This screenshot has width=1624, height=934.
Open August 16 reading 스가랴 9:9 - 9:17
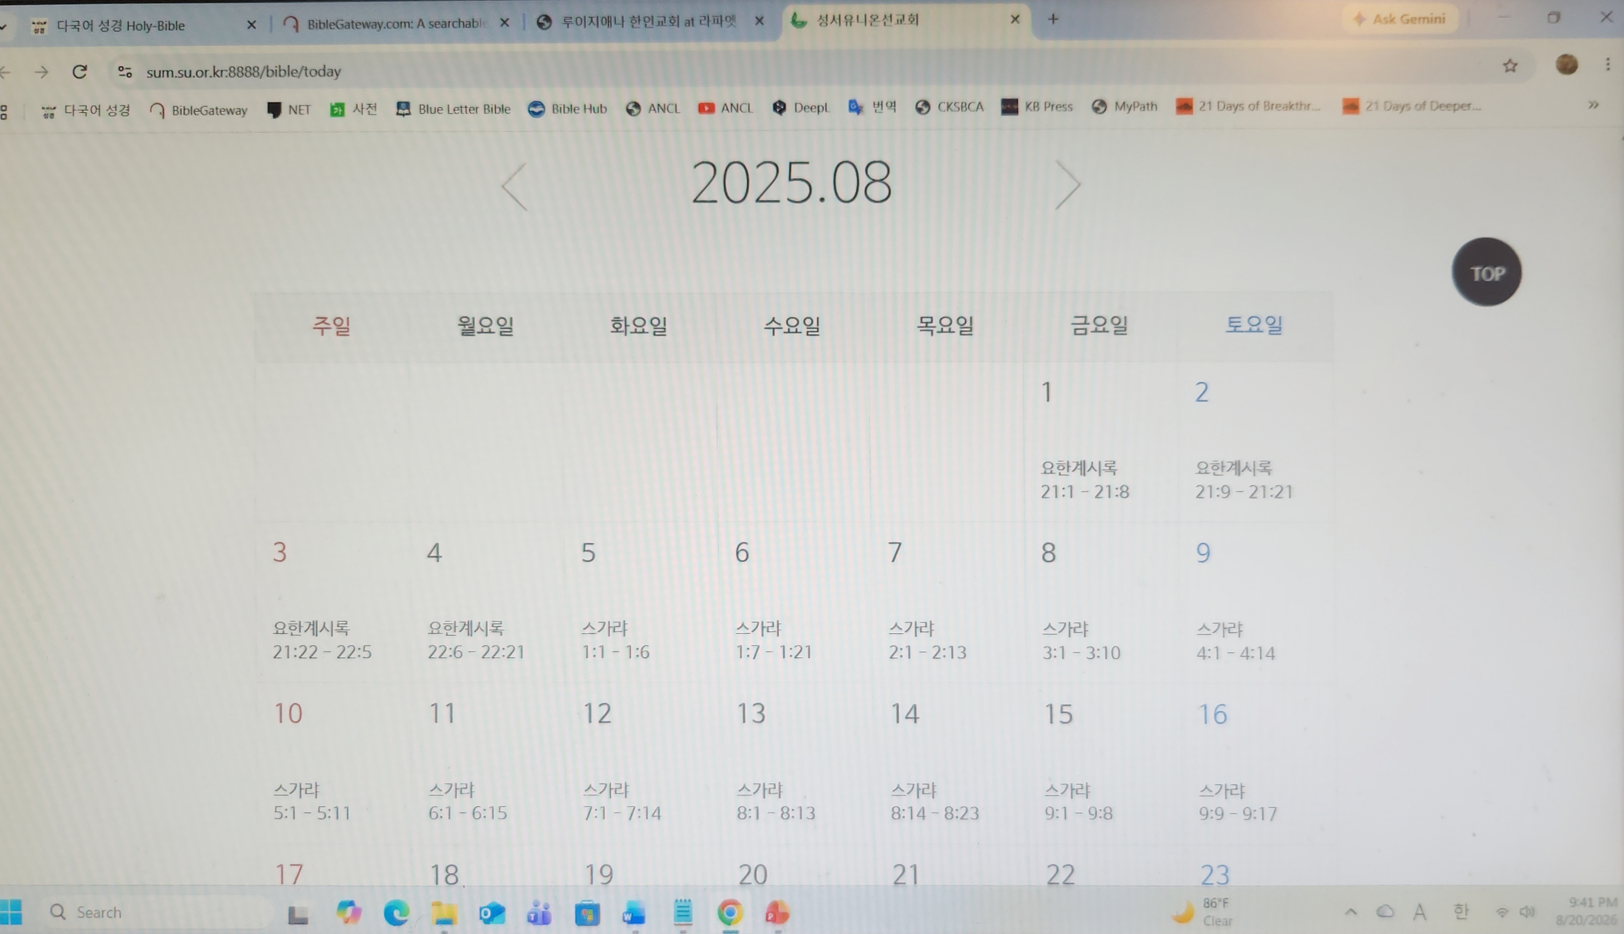point(1238,802)
